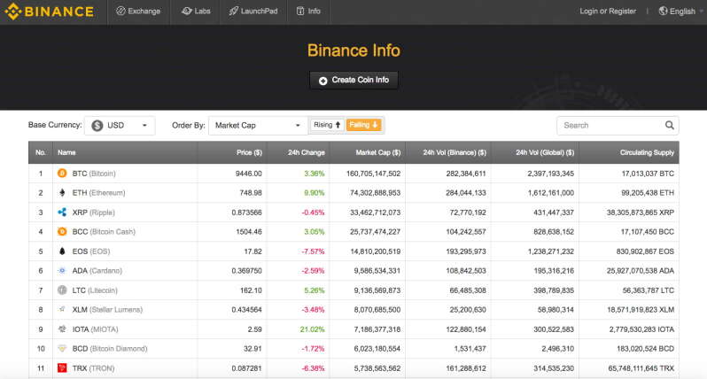This screenshot has width=707, height=379.
Task: Open the LaunchPad menu item
Action: click(253, 12)
